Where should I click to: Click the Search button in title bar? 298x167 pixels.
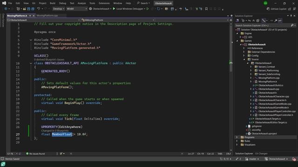[143, 3]
